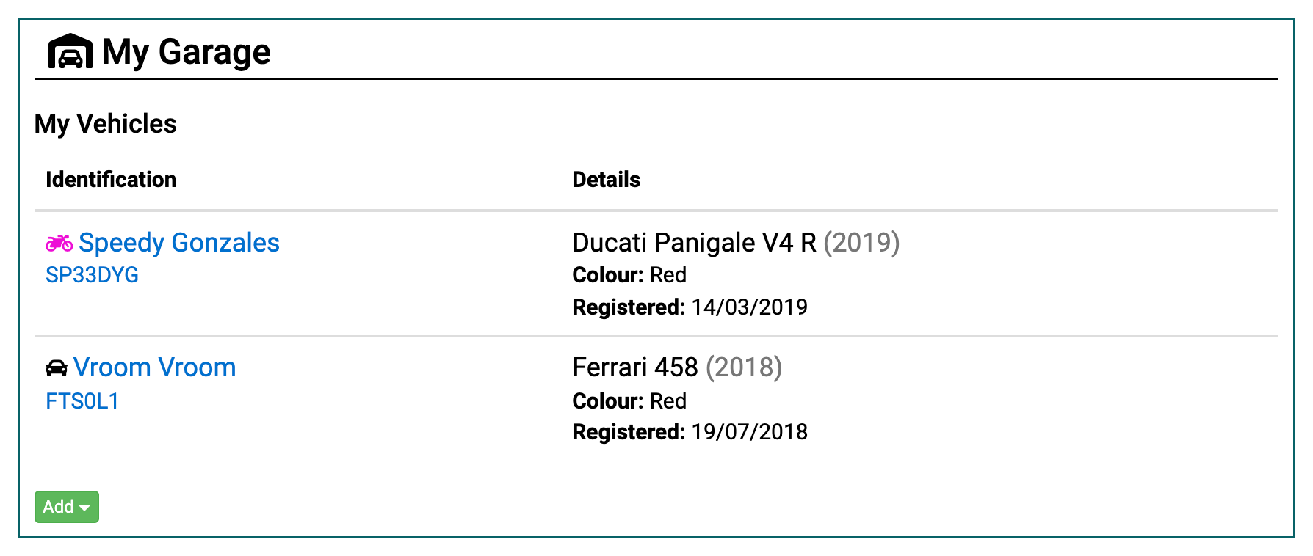
Task: Open the Speedy Gonzales vehicle link
Action: click(x=179, y=243)
